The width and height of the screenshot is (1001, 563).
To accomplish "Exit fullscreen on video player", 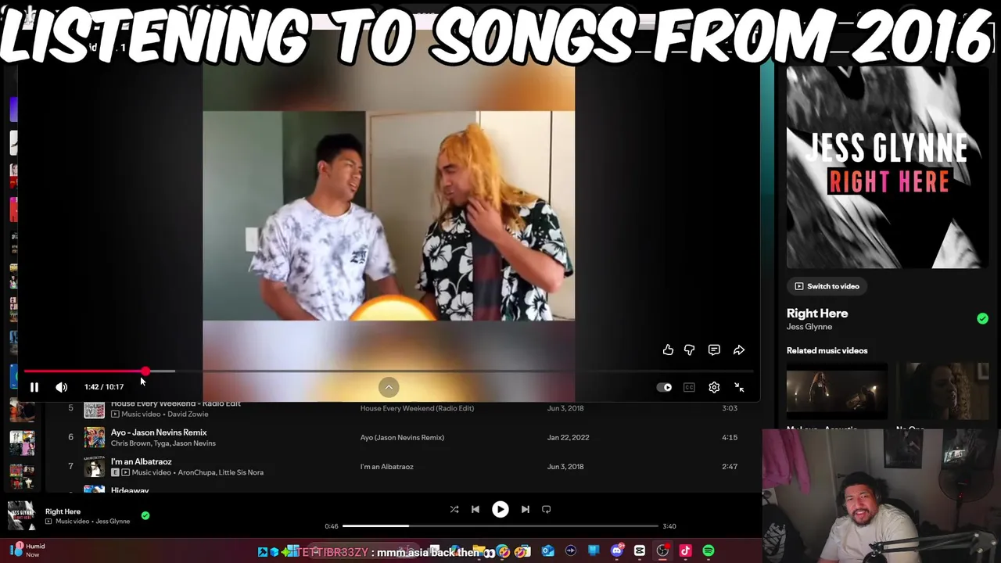I will coord(739,387).
